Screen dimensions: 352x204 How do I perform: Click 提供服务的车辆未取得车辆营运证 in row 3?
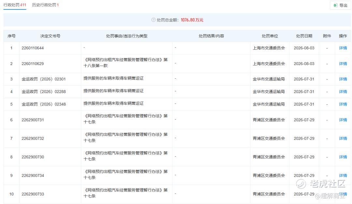tap(113, 78)
